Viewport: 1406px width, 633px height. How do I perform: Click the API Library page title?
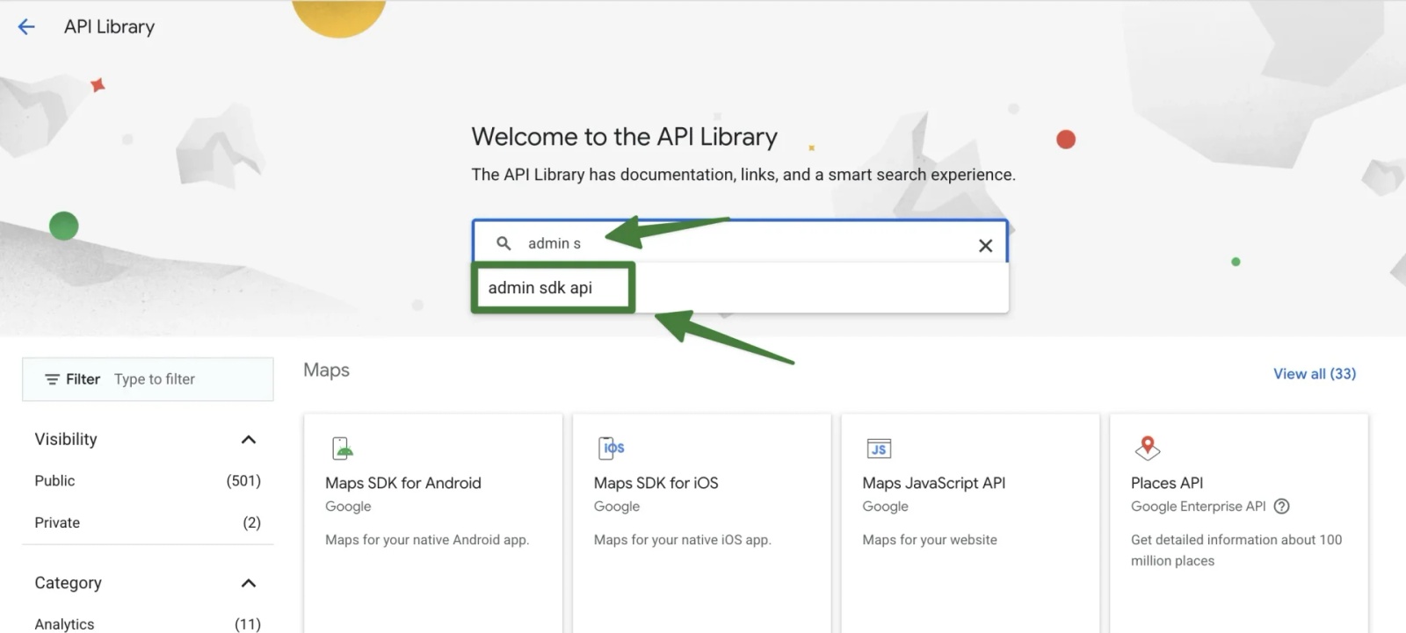[109, 27]
